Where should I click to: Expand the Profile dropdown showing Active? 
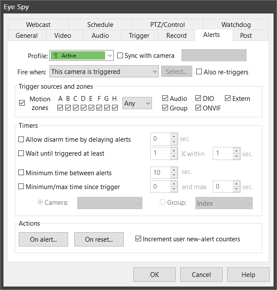(x=82, y=56)
